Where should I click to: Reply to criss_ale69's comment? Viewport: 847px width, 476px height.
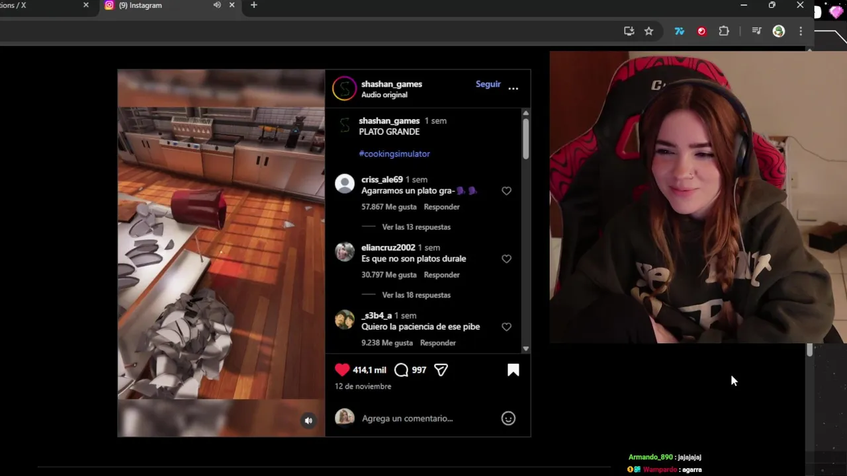tap(441, 207)
